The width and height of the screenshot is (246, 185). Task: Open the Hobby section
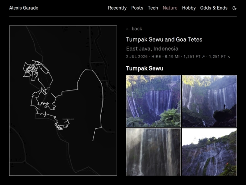[x=189, y=8]
